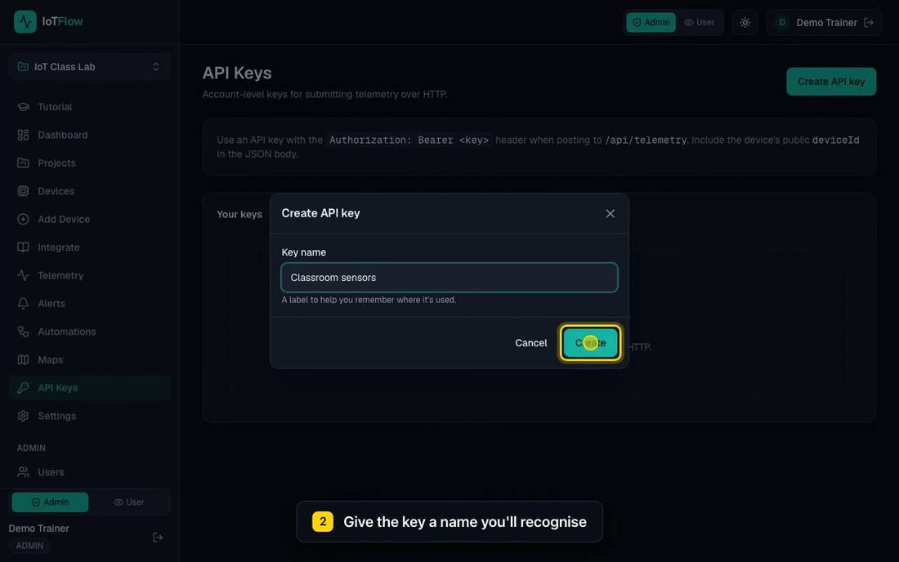Open Tutorial from the sidebar
899x562 pixels.
click(89, 106)
